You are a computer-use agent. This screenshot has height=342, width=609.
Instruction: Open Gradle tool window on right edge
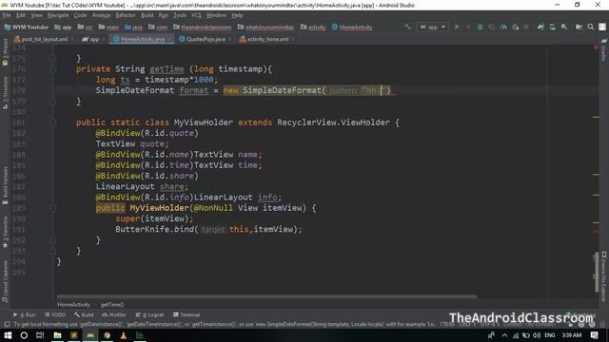click(x=604, y=50)
